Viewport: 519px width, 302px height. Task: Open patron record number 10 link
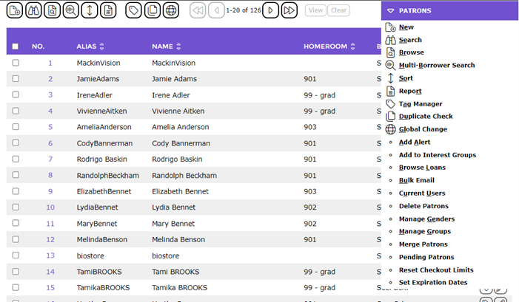click(50, 207)
